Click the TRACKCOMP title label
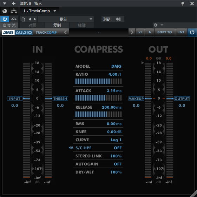The height and width of the screenshot is (197, 197). pos(46,33)
